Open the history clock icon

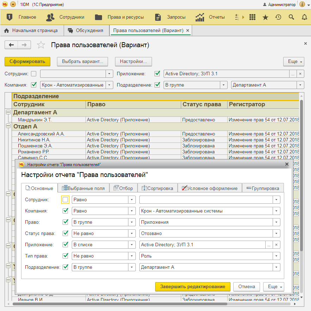point(278,17)
